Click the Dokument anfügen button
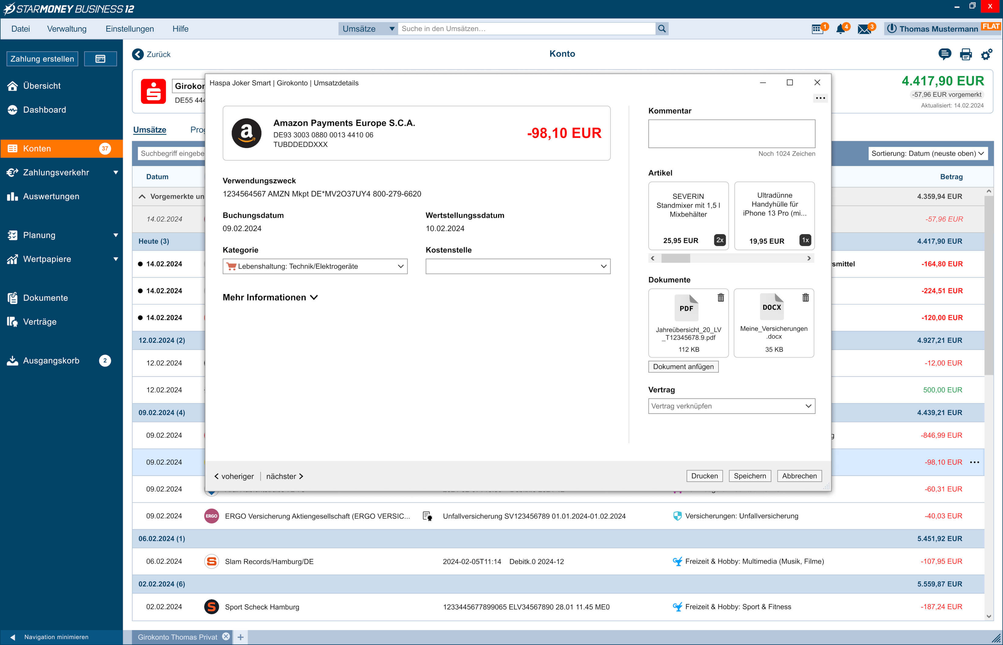1003x645 pixels. [x=683, y=366]
